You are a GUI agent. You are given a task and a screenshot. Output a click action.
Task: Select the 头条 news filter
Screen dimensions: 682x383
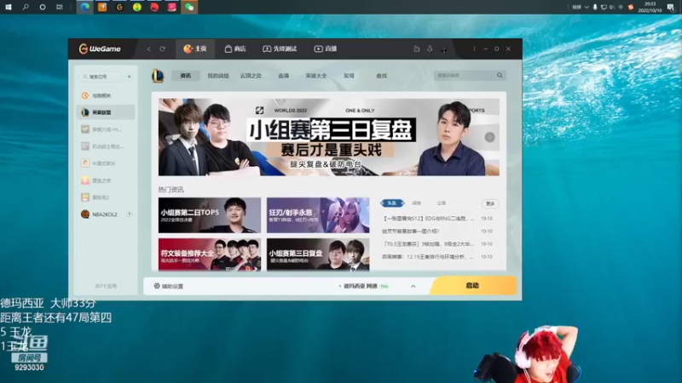point(392,203)
